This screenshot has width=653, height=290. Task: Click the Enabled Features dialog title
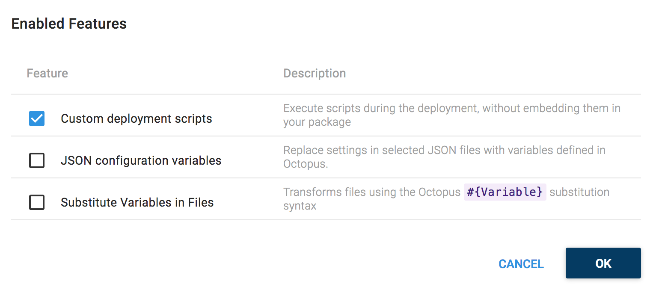[x=69, y=24]
